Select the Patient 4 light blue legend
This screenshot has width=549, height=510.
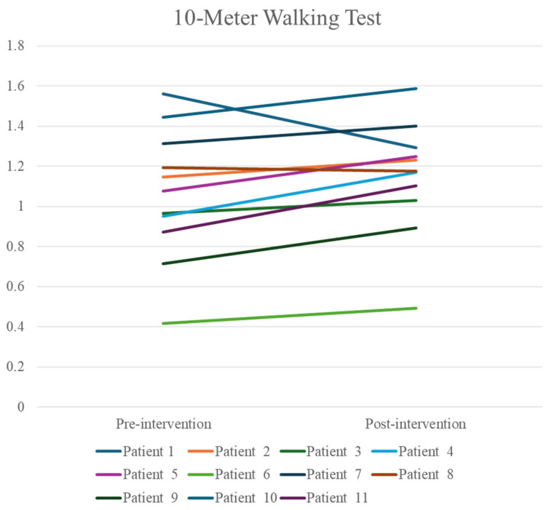(x=412, y=451)
